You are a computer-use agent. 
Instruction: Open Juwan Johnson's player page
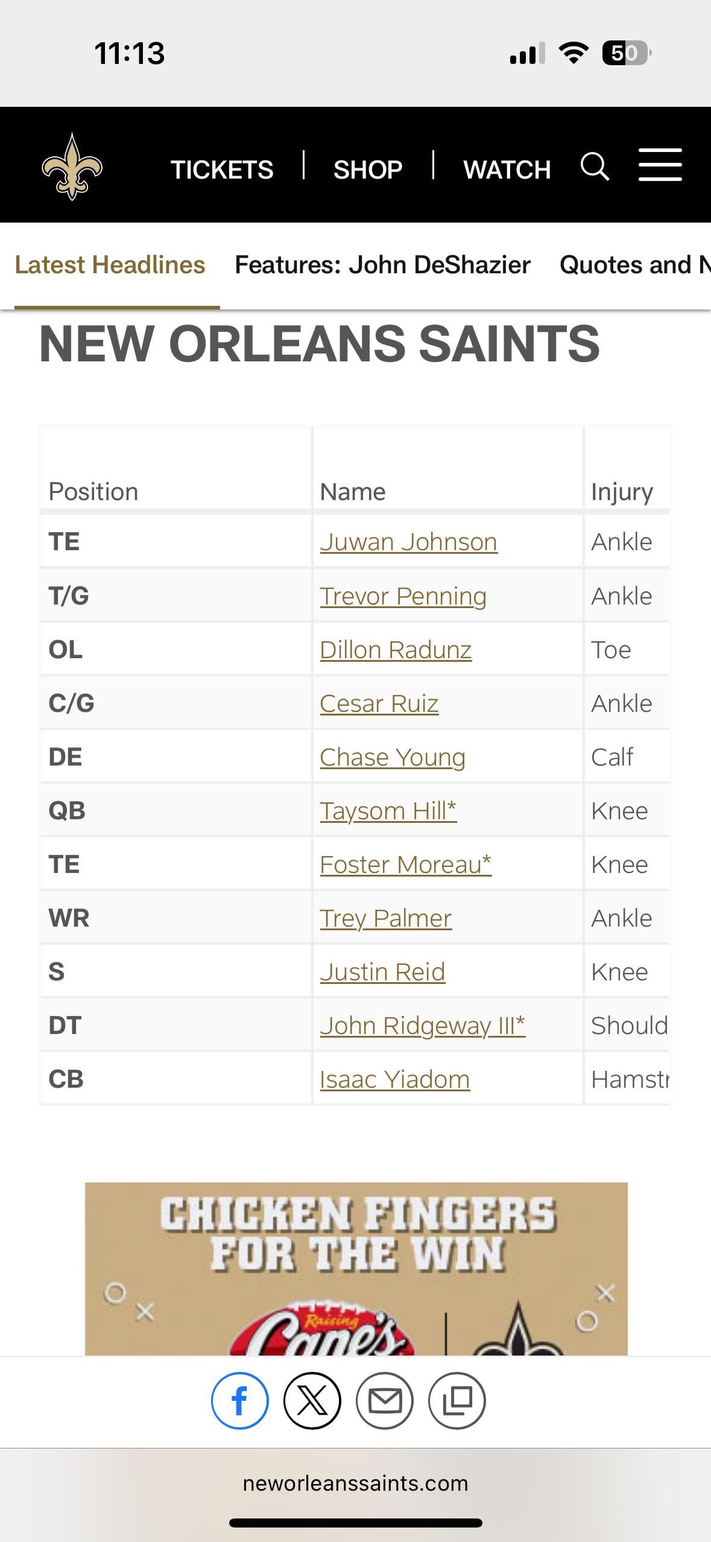point(408,542)
